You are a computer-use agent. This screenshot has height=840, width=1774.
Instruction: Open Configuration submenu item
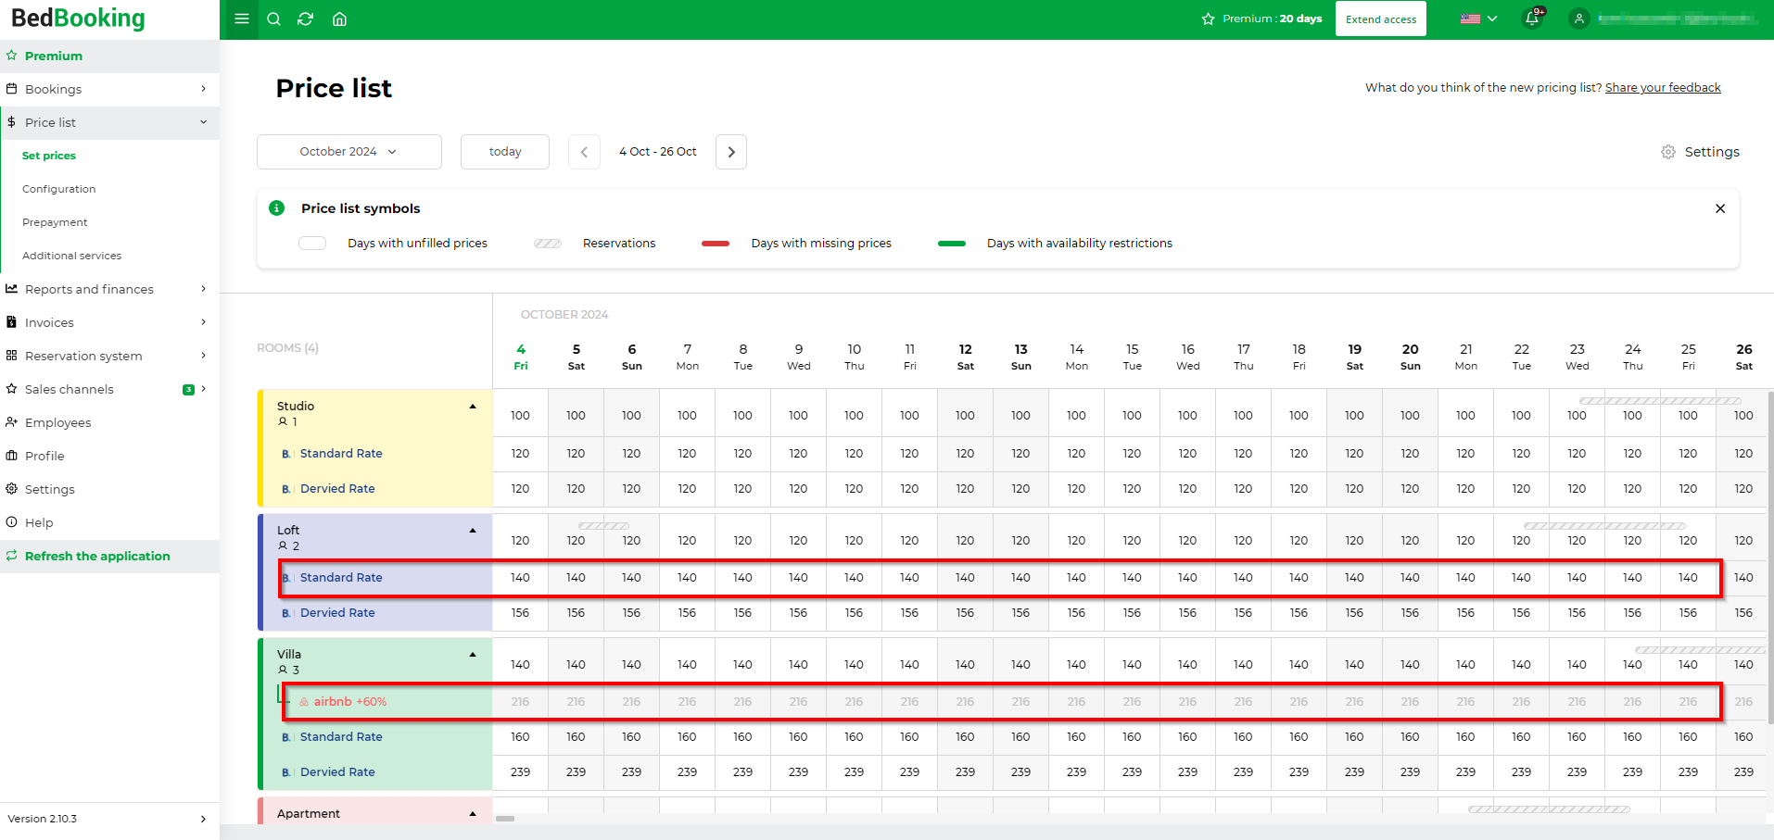point(59,189)
